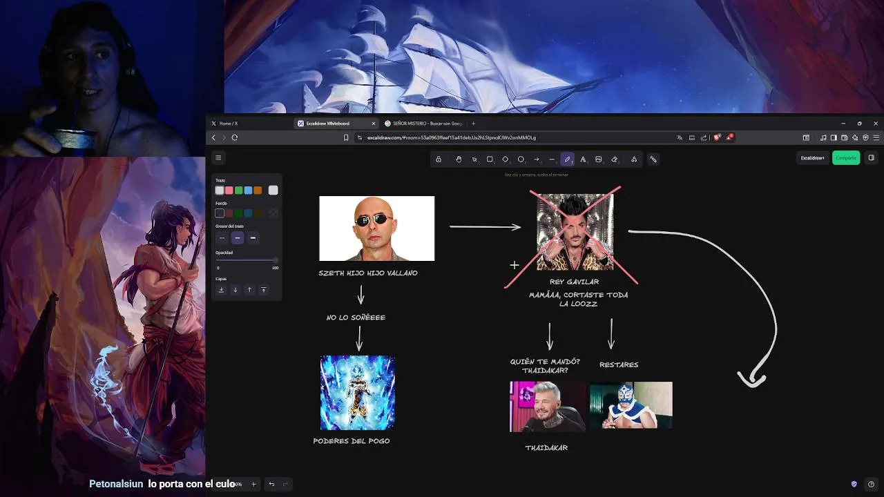884x497 pixels.
Task: Click the SZETH HIJO HIJO VALLANO text
Action: 368,273
